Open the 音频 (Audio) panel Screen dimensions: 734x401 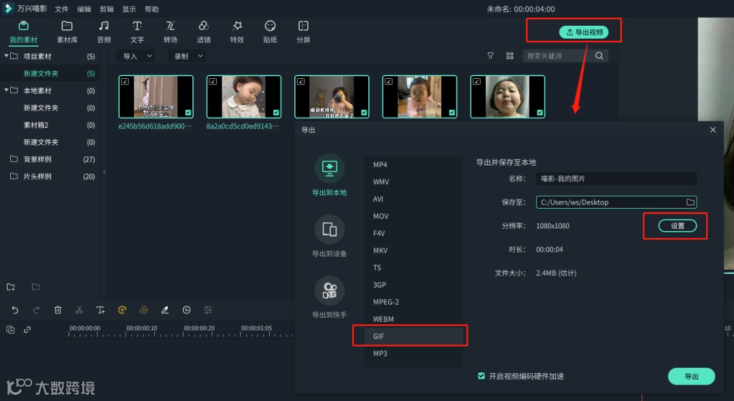click(x=103, y=31)
